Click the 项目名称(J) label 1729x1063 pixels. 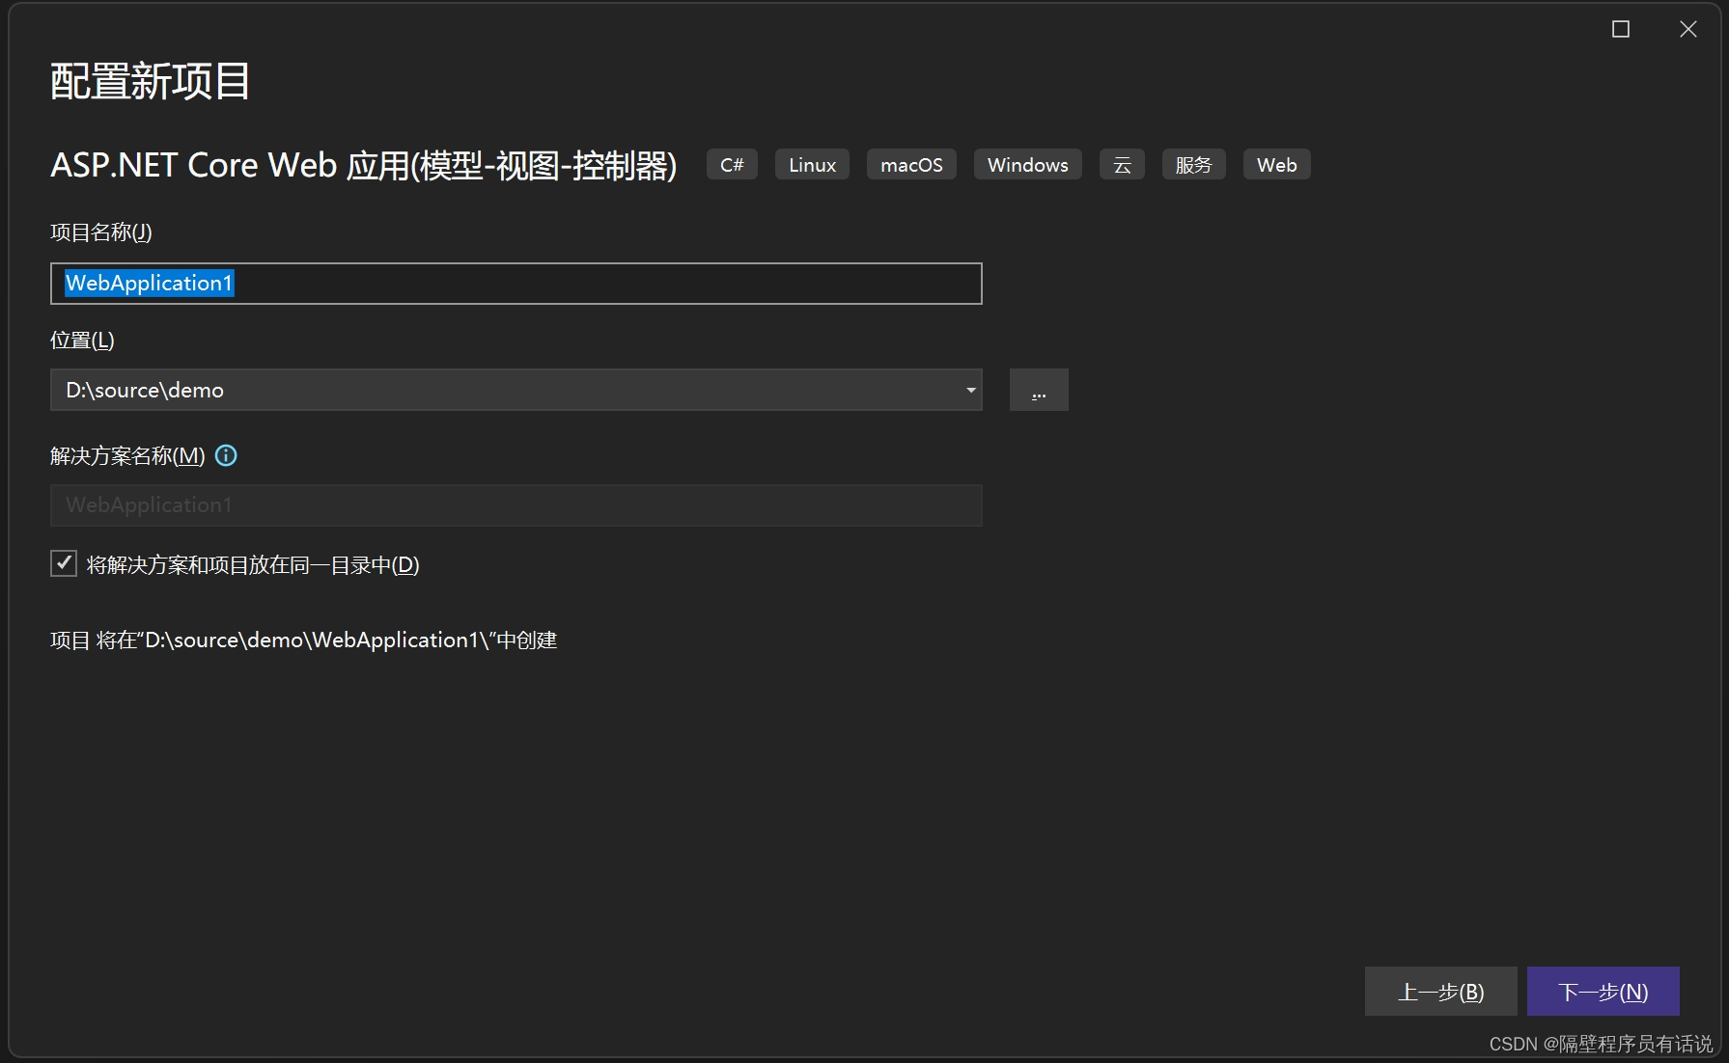(101, 232)
